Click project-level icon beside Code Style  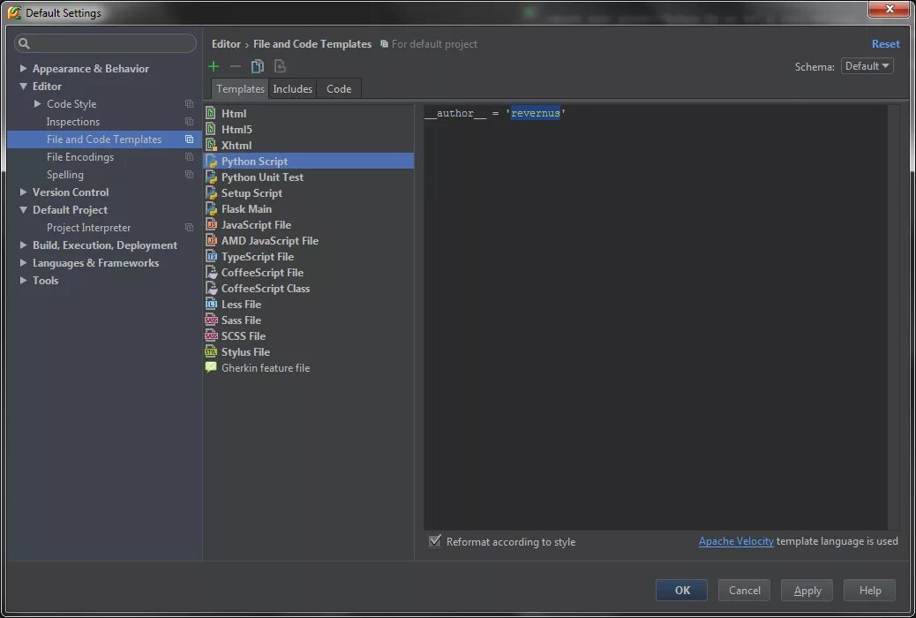click(x=189, y=104)
